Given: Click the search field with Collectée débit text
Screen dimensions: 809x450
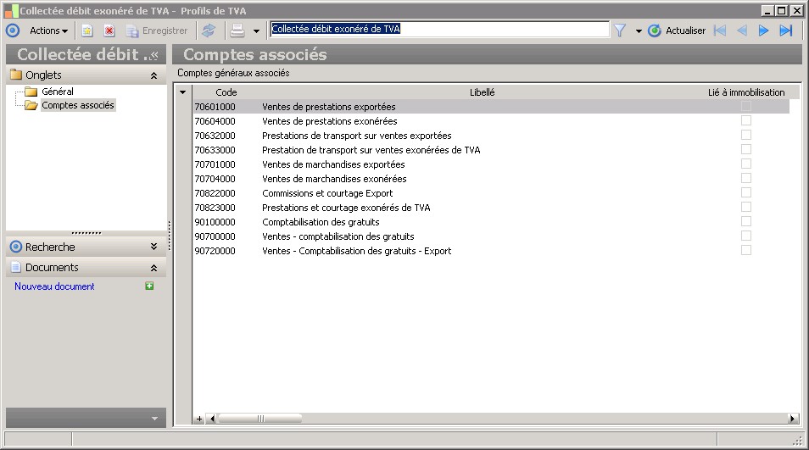Looking at the screenshot, I should [x=439, y=29].
